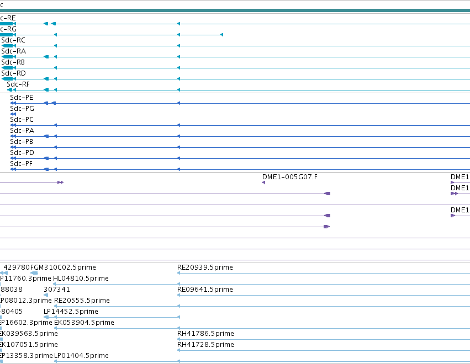Select the RH41728.5prime EST label
Viewport: 470px width, 364px height.
click(x=205, y=345)
